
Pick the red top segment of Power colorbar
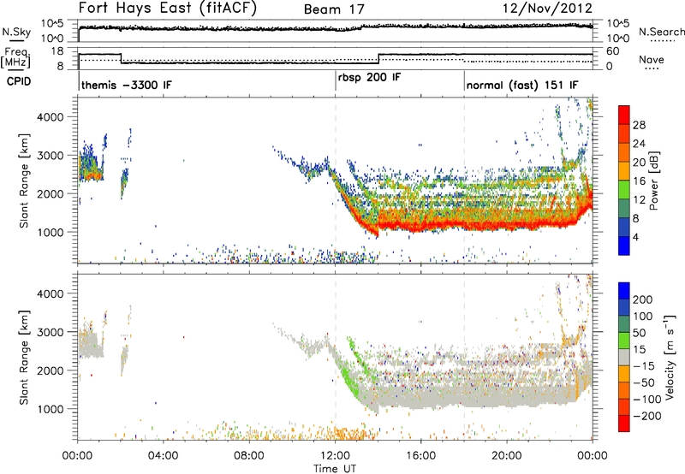pyautogui.click(x=624, y=115)
